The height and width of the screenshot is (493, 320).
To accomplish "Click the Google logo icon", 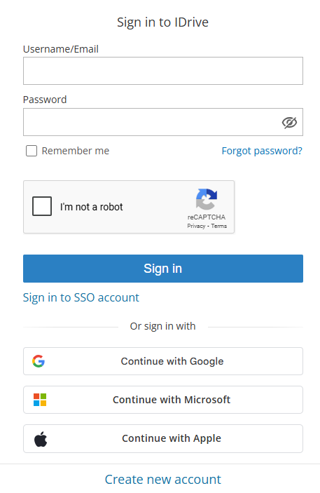I will pyautogui.click(x=39, y=361).
